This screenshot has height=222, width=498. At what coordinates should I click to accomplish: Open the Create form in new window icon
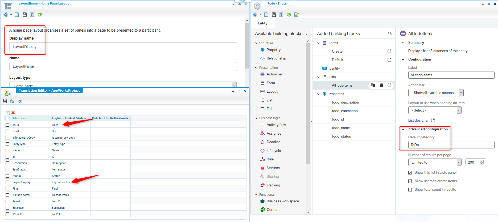coord(389,51)
